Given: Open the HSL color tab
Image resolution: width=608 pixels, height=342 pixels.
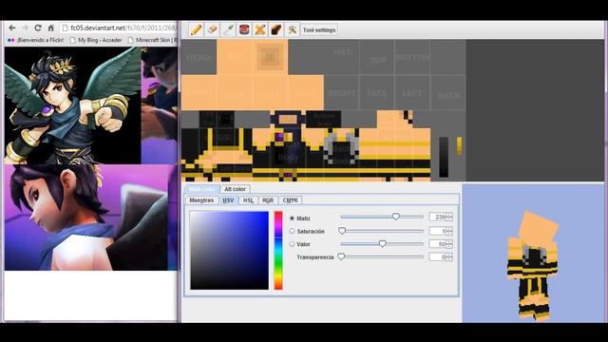Looking at the screenshot, I should 248,200.
